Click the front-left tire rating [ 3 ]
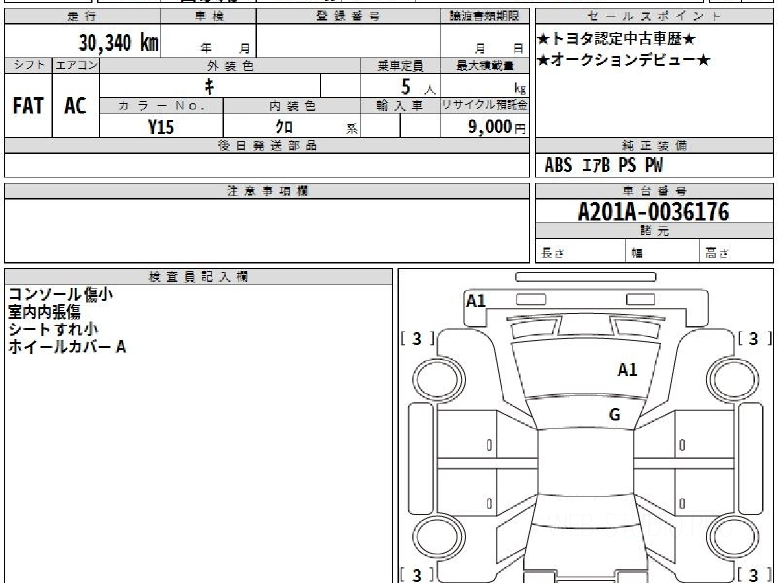 coord(418,338)
